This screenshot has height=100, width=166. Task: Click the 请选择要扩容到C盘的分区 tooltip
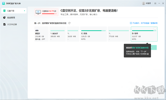click(137, 51)
